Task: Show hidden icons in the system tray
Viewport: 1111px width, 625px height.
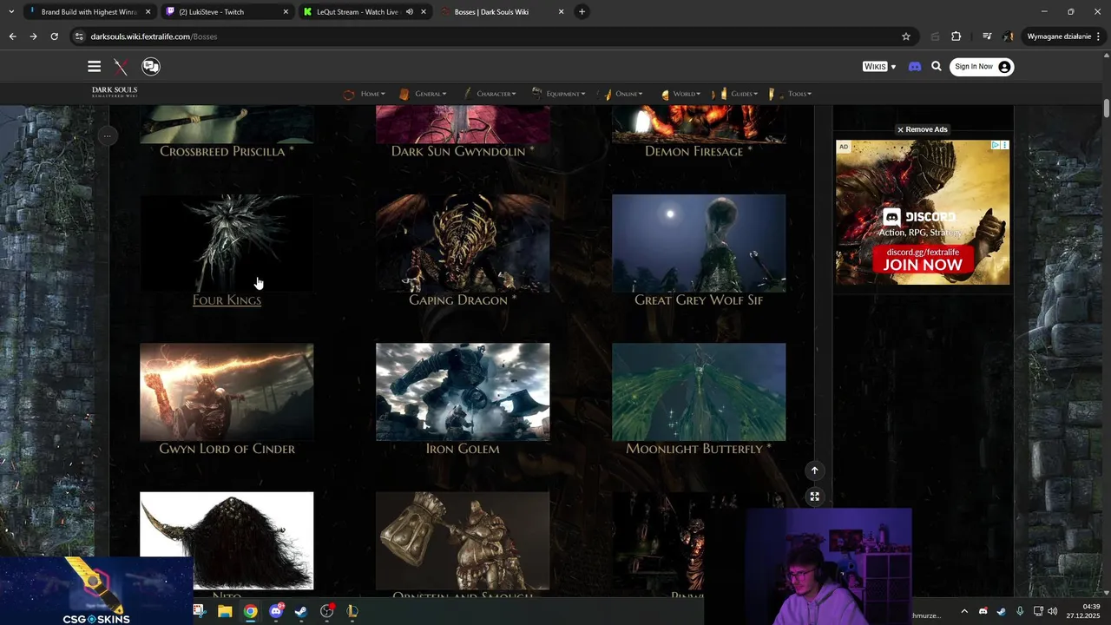Action: coord(963,611)
